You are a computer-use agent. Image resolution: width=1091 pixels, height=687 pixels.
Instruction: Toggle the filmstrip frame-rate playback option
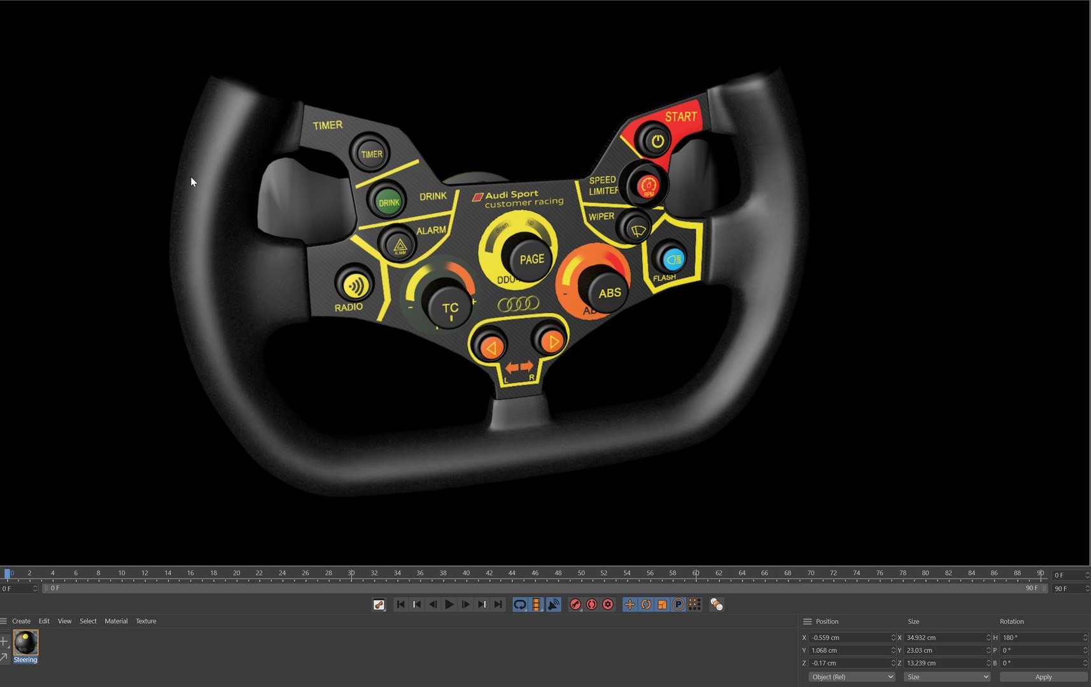(x=537, y=604)
